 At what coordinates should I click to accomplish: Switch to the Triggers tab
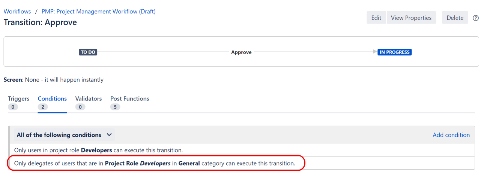tap(19, 99)
